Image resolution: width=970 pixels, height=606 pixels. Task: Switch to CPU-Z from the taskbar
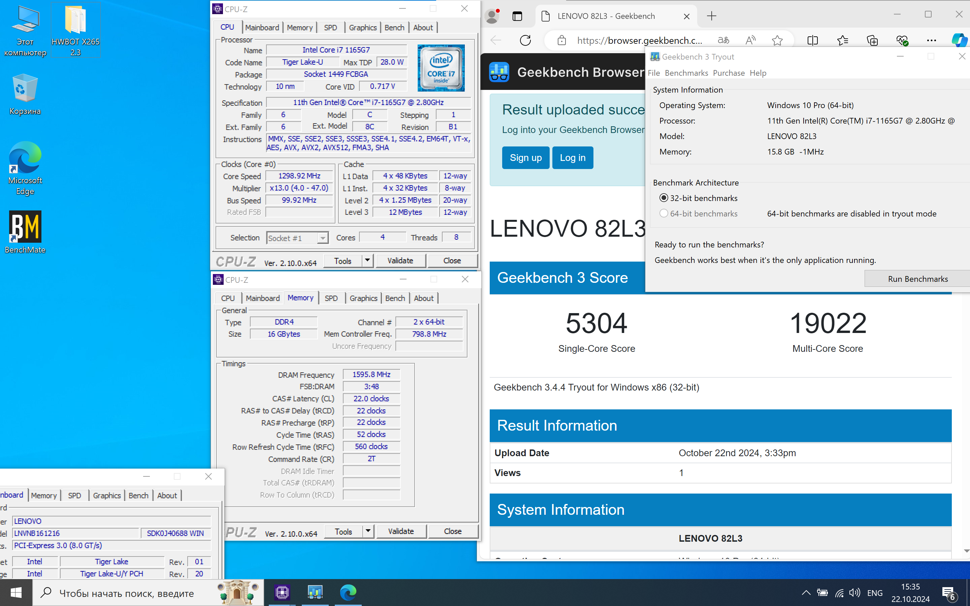pos(282,593)
